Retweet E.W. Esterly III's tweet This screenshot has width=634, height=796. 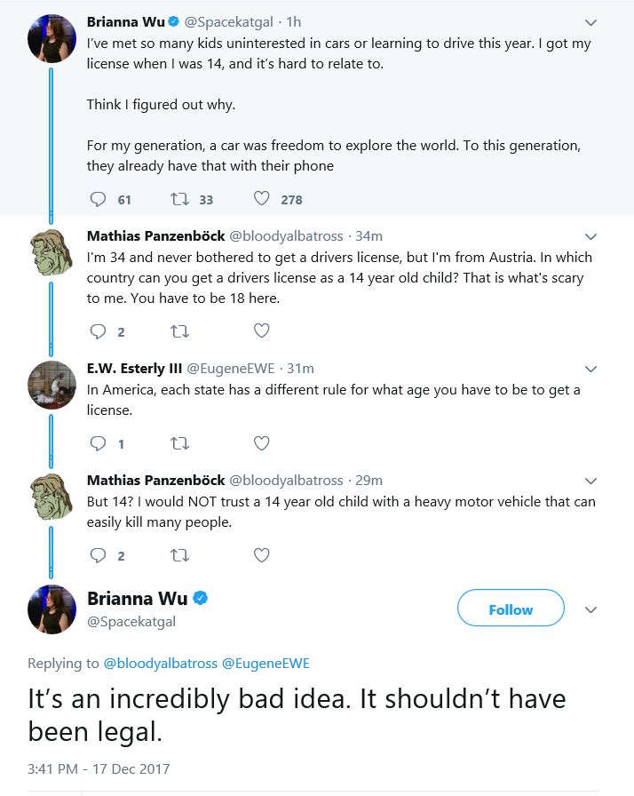(179, 443)
